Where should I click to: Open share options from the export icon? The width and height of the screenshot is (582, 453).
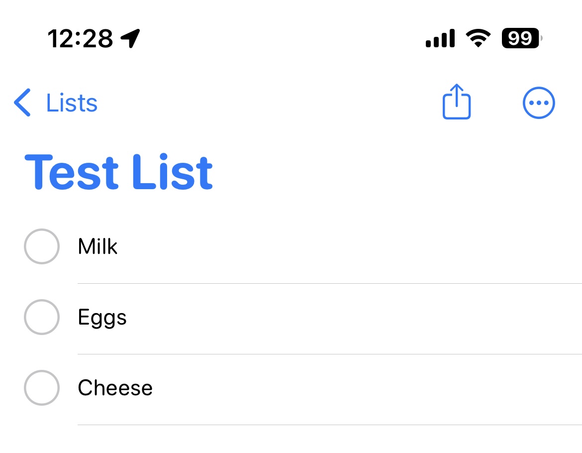(456, 102)
